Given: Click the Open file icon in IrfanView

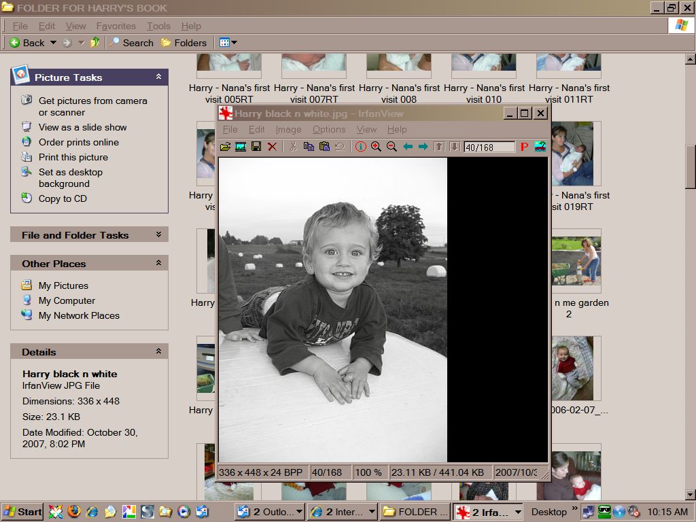Looking at the screenshot, I should click(225, 147).
